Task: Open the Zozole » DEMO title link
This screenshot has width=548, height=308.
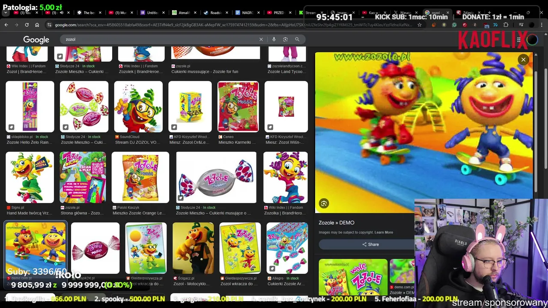Action: point(337,223)
